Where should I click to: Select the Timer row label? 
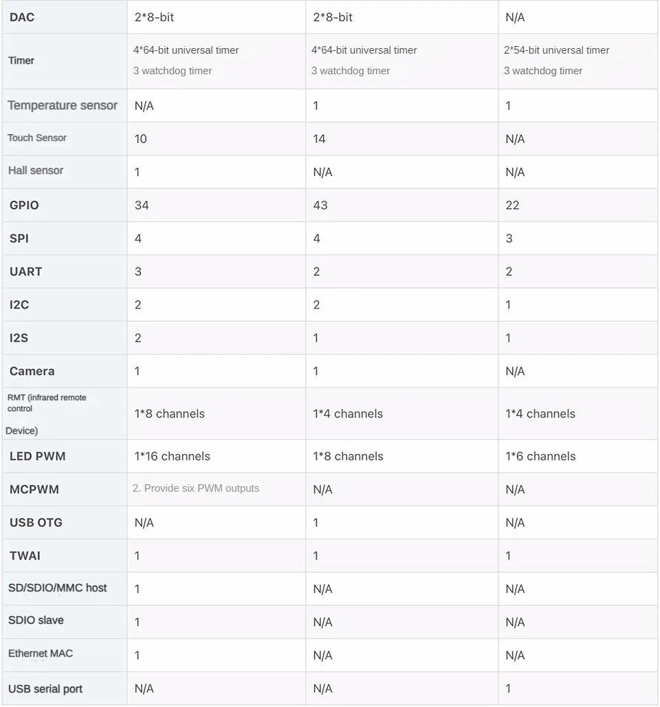pos(21,61)
